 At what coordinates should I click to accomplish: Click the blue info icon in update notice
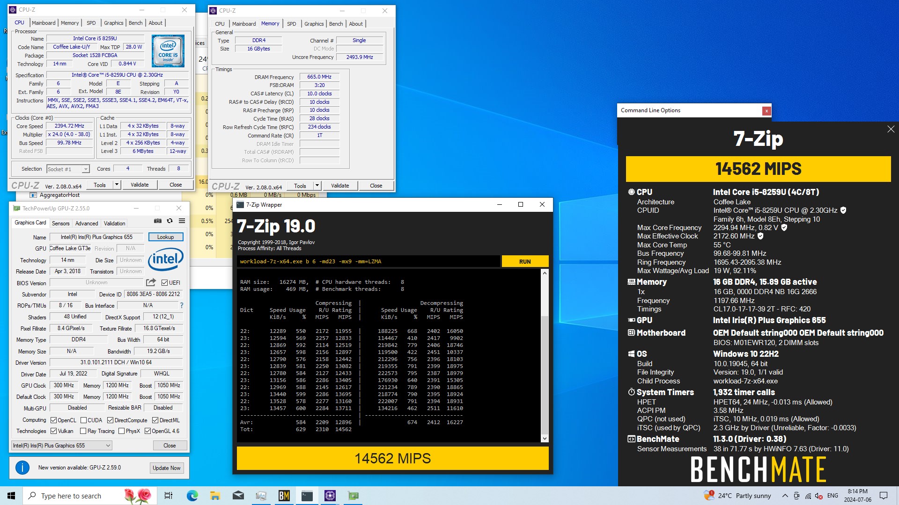(x=22, y=468)
